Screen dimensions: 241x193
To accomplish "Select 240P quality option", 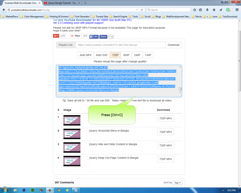I will [137, 55].
